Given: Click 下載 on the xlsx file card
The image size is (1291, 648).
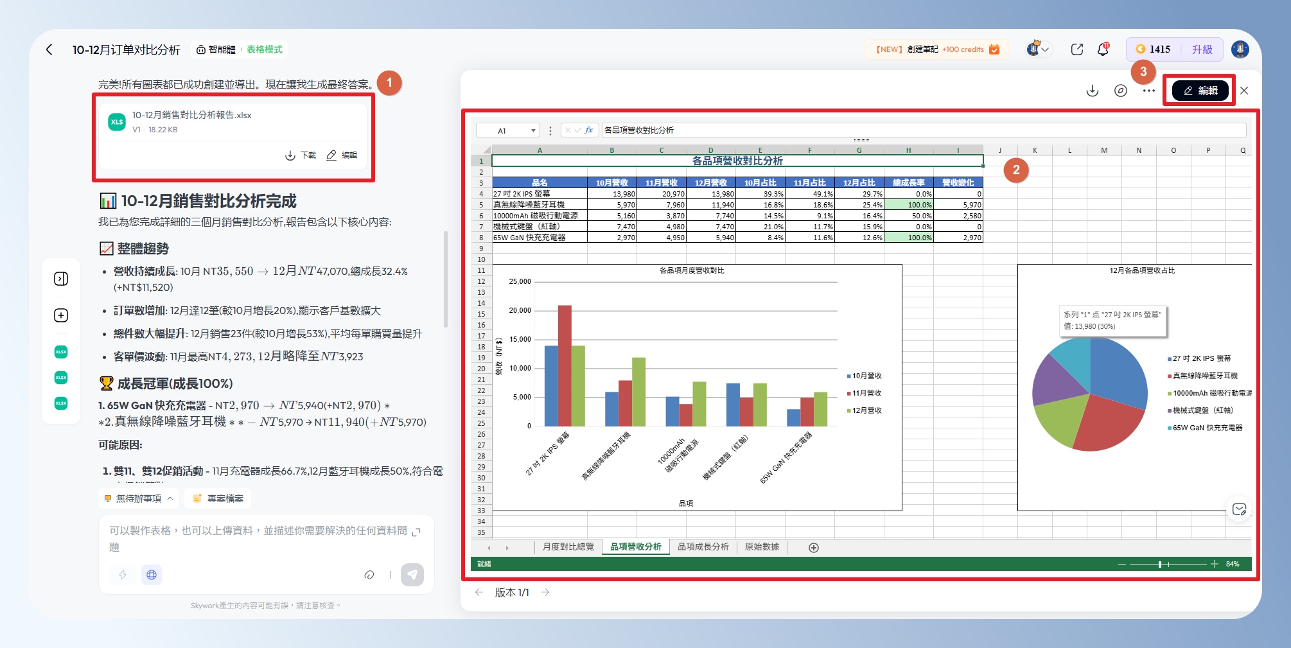Looking at the screenshot, I should pyautogui.click(x=301, y=155).
